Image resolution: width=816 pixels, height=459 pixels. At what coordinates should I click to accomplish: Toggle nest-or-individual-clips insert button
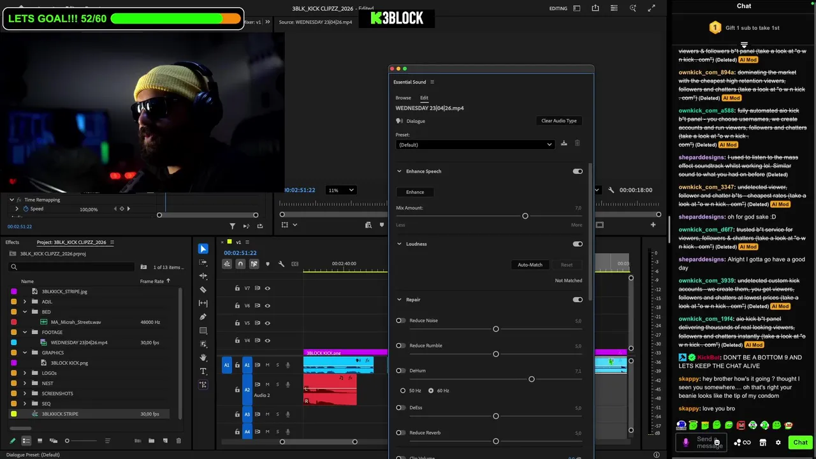(227, 264)
